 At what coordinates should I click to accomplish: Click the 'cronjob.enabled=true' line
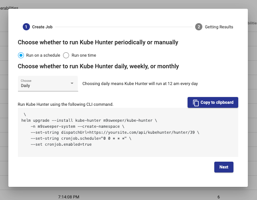(61, 144)
